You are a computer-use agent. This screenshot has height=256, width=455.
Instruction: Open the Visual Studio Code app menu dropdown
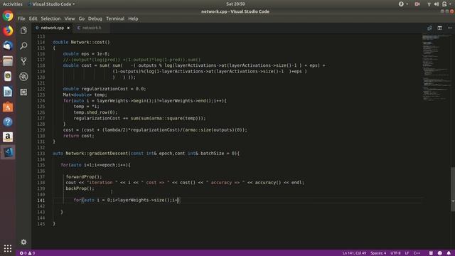[x=52, y=4]
